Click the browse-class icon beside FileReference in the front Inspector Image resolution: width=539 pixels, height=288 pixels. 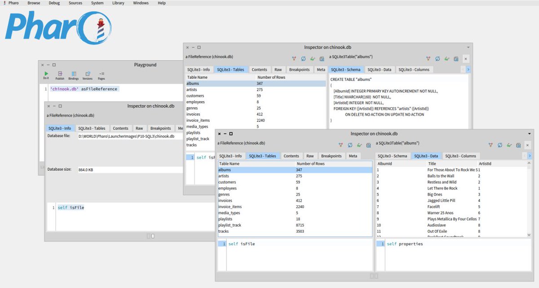pyautogui.click(x=369, y=145)
